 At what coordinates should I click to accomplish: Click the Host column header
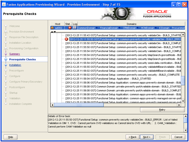(x=57, y=24)
